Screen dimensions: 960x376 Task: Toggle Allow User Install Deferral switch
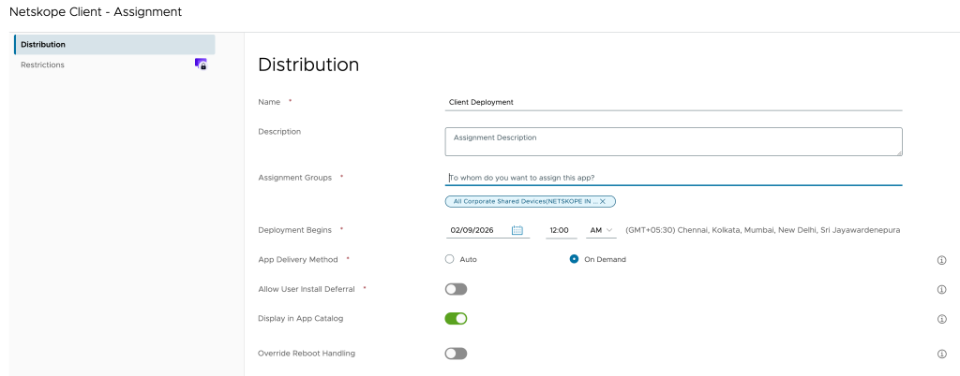pyautogui.click(x=457, y=289)
